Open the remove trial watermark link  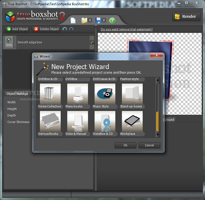pyautogui.click(x=127, y=29)
